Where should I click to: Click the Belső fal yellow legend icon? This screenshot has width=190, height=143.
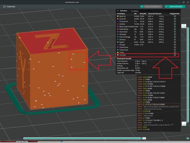point(118,16)
